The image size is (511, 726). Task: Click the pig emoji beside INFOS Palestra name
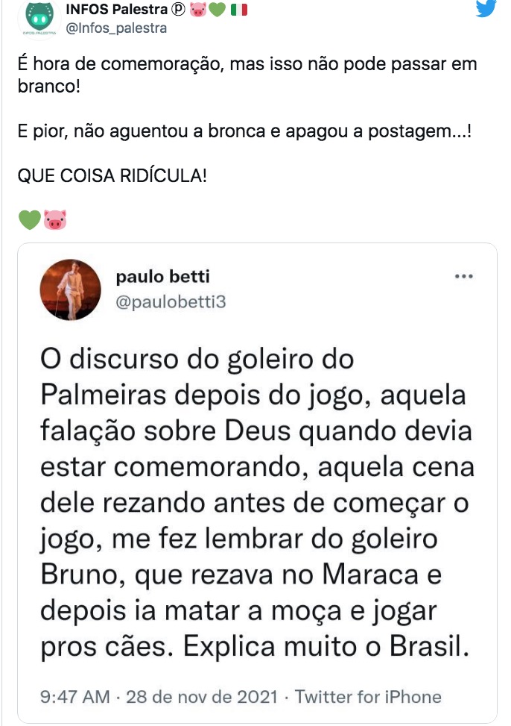point(199,11)
